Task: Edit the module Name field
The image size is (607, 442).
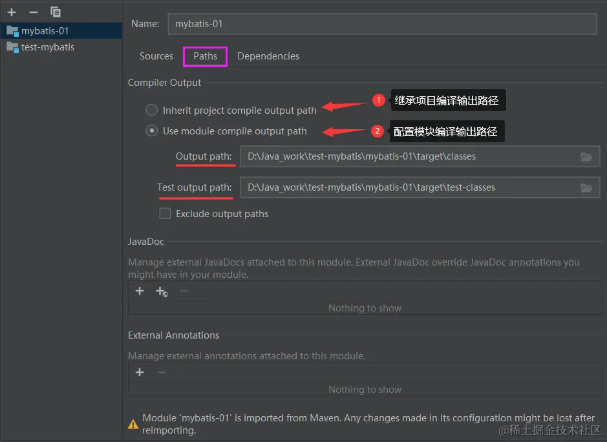Action: click(x=382, y=24)
